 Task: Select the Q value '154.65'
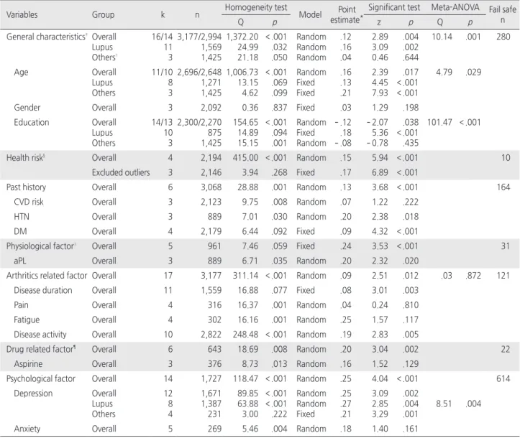(245, 123)
